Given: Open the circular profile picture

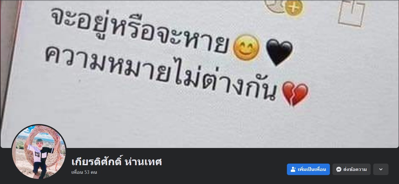Looking at the screenshot, I should (39, 152).
